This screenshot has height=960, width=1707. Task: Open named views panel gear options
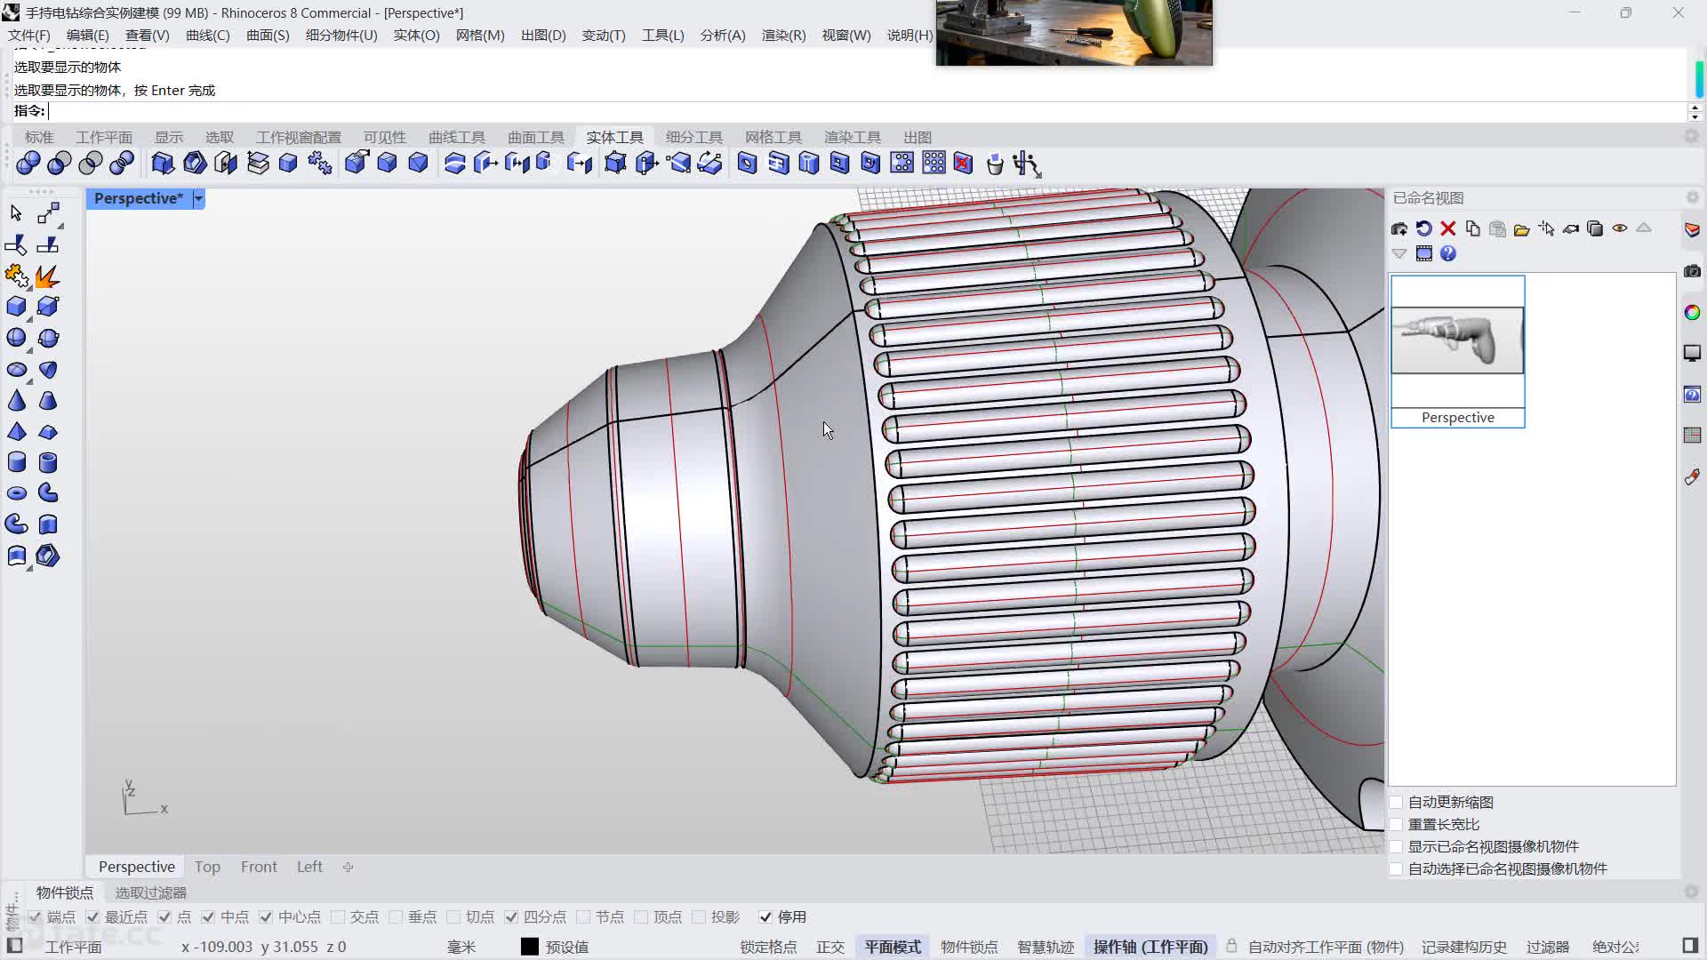coord(1692,197)
